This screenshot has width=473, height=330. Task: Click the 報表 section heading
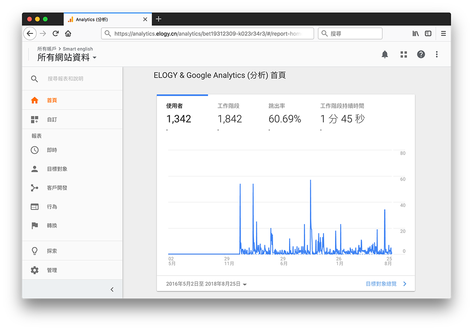tap(37, 136)
